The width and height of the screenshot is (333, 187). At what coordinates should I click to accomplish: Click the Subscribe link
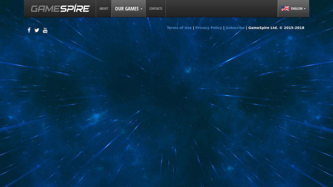(x=235, y=28)
